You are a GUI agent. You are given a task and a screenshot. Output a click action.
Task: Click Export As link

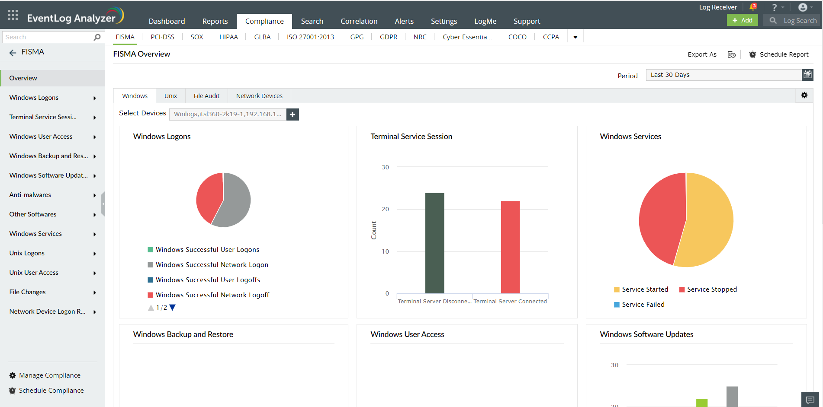point(702,54)
